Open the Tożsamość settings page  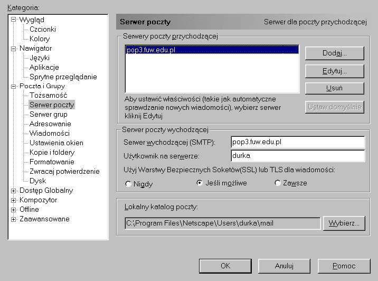48,96
